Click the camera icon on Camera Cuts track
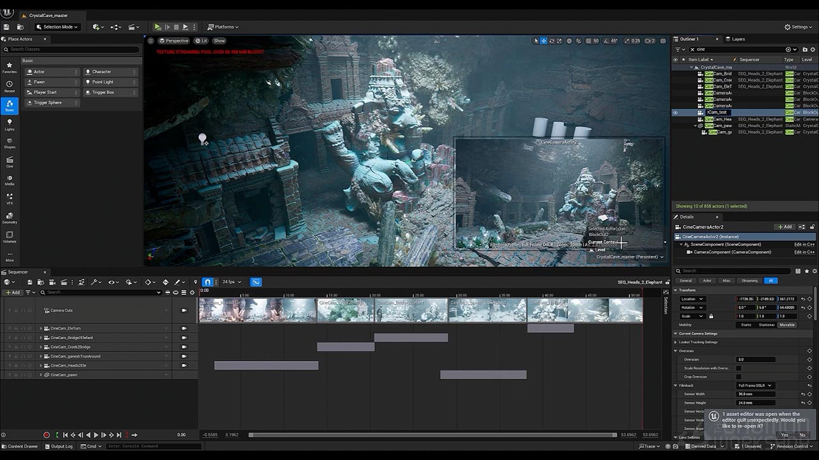Viewport: 819px width, 460px height. [x=184, y=310]
